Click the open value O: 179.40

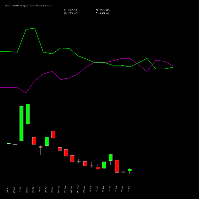click(x=70, y=14)
